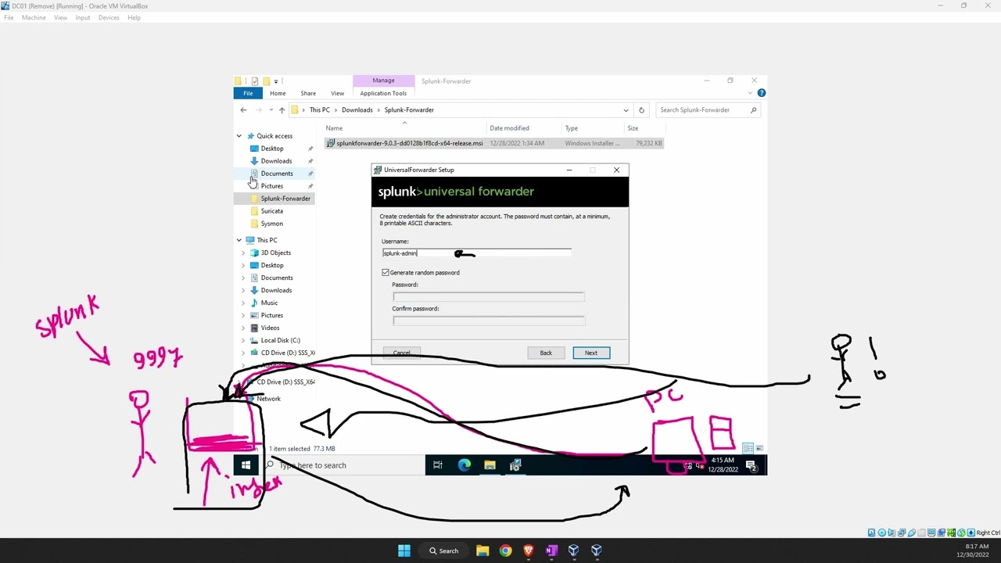Expand Local Disk (C:) node
This screenshot has width=1001, height=563.
(243, 340)
